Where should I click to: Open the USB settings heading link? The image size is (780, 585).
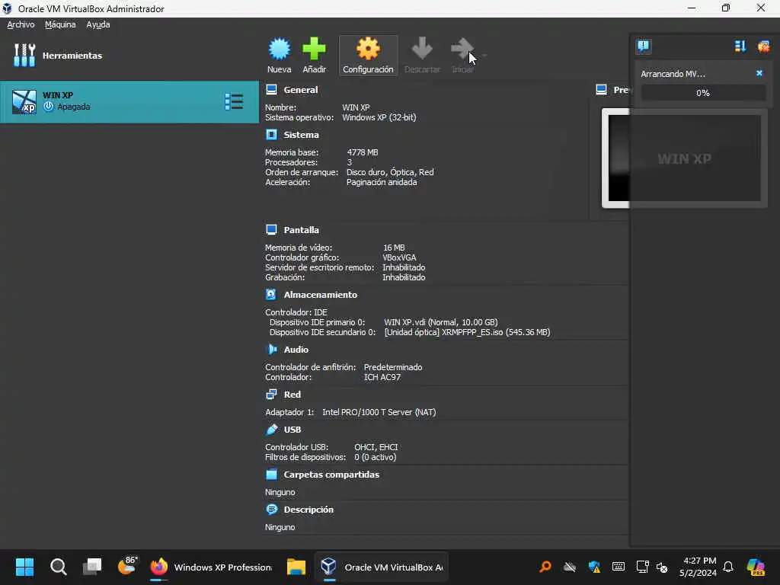pos(292,430)
